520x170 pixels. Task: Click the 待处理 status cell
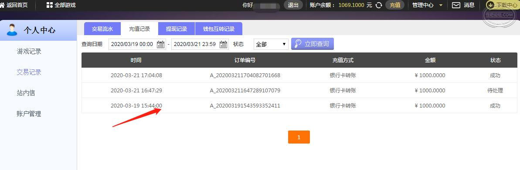point(495,91)
